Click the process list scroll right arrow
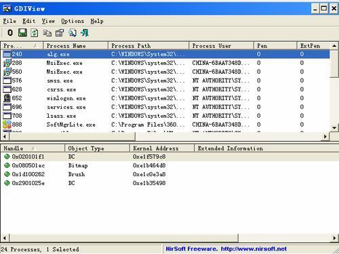339x254 pixels. click(x=325, y=136)
